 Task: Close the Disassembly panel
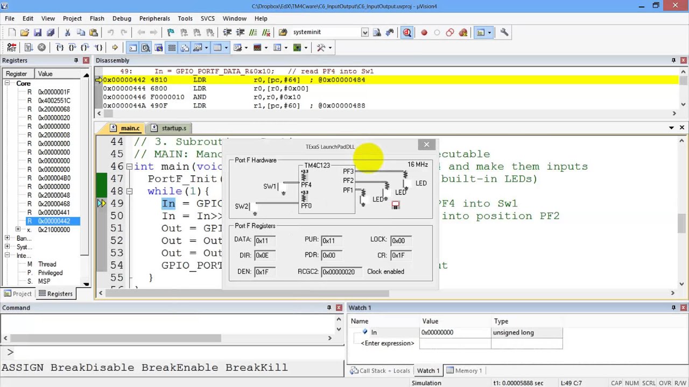[684, 60]
